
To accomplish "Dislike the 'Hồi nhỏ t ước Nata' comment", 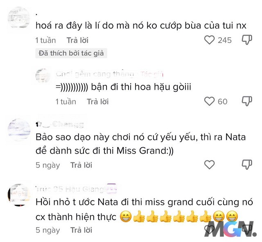I will (247, 229).
